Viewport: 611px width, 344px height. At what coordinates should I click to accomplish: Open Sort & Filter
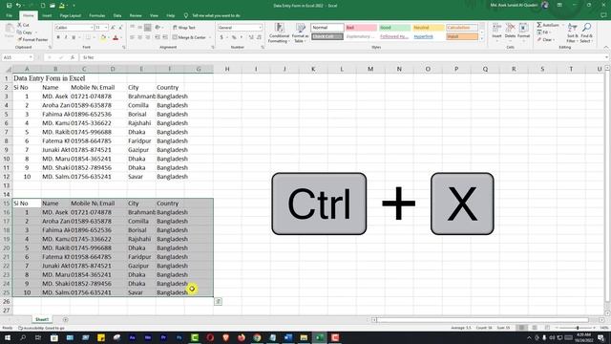572,32
